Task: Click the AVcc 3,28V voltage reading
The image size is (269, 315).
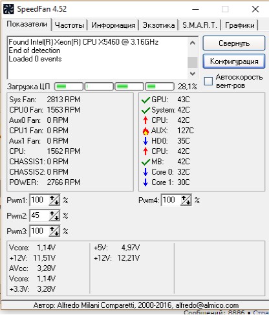Action: (32, 268)
